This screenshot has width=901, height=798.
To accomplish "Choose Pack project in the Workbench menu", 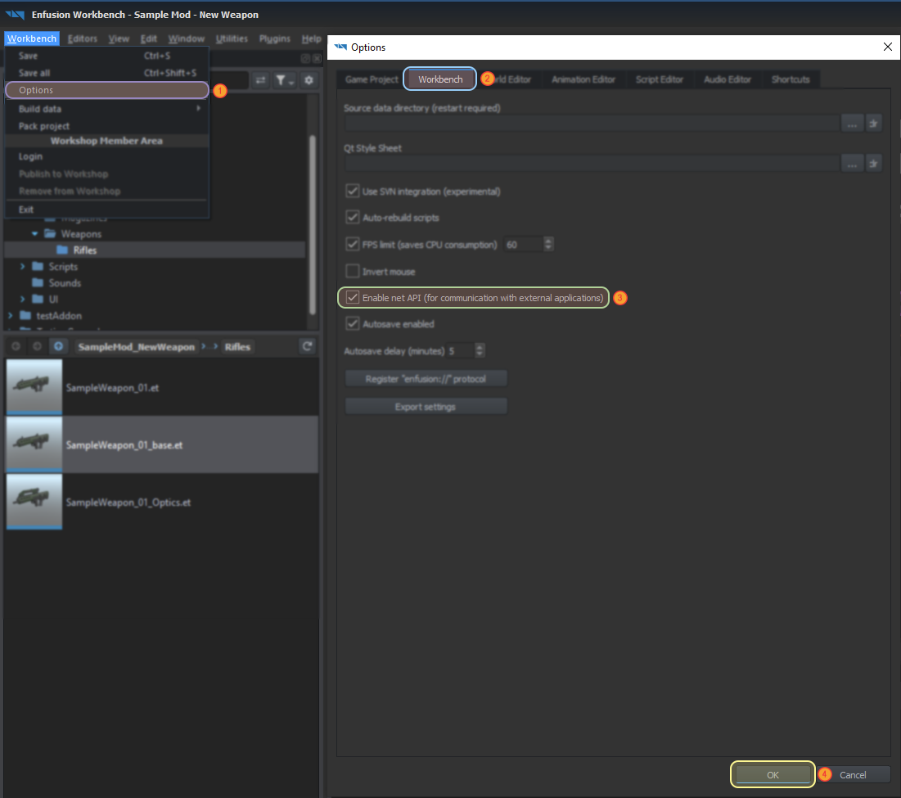I will point(107,126).
